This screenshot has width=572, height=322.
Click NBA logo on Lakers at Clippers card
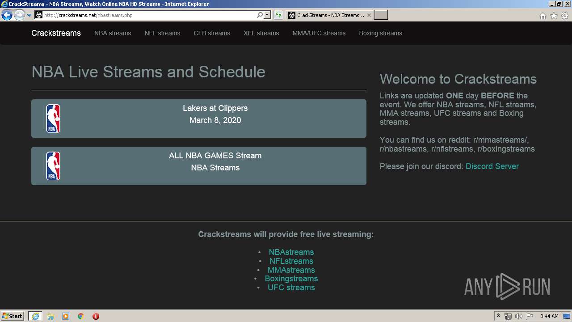pyautogui.click(x=53, y=119)
